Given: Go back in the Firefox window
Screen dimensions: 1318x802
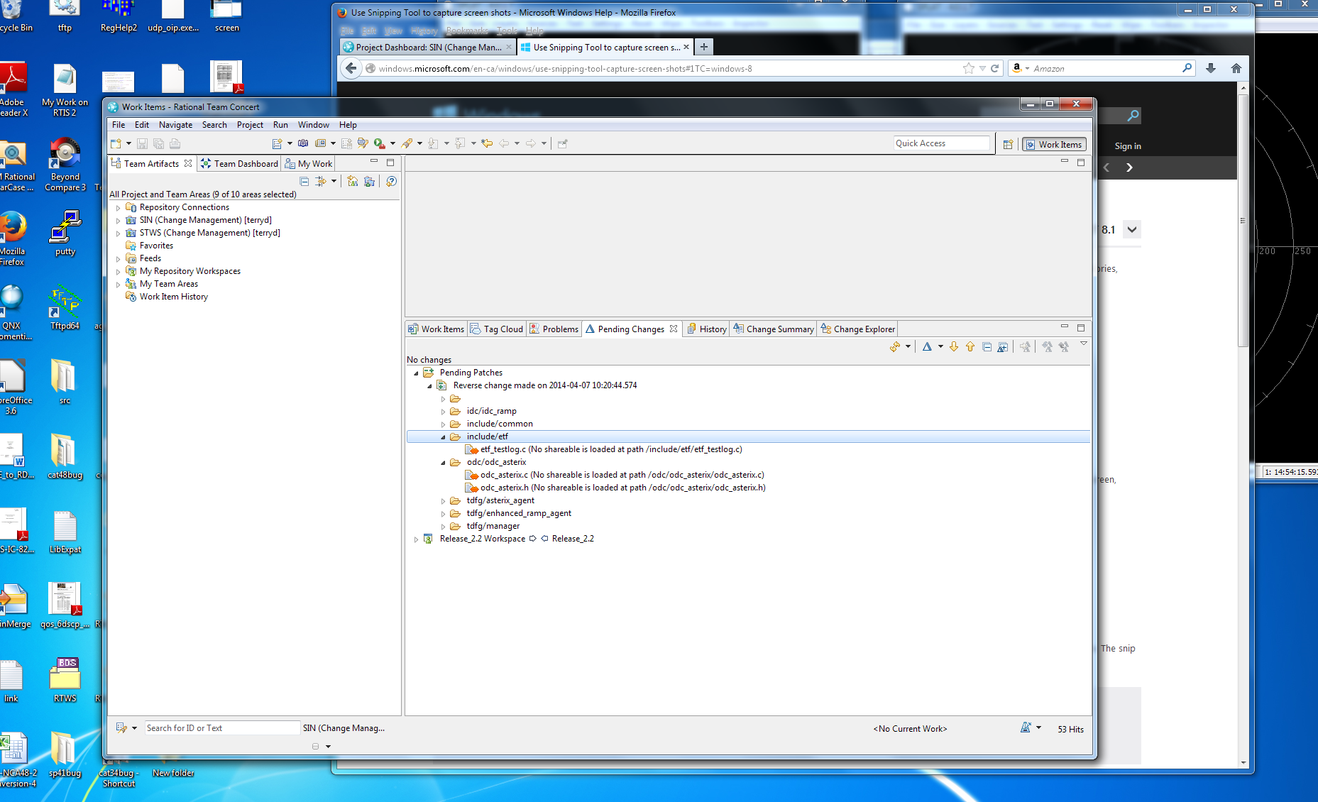Looking at the screenshot, I should pos(351,68).
